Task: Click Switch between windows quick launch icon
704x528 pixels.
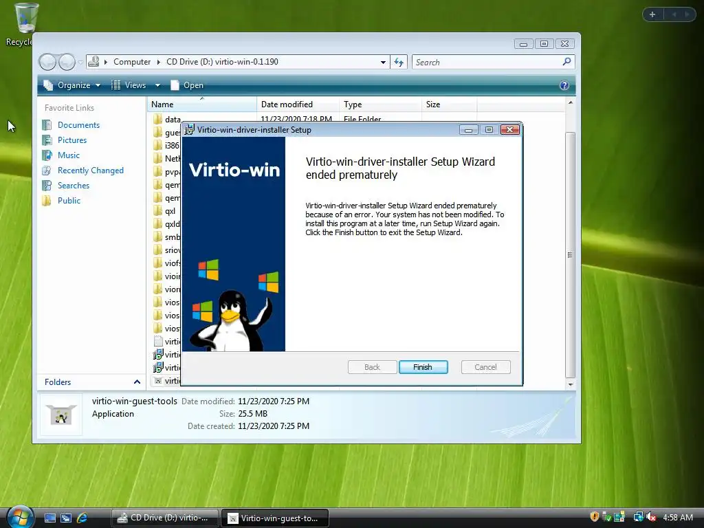Action: 66,518
